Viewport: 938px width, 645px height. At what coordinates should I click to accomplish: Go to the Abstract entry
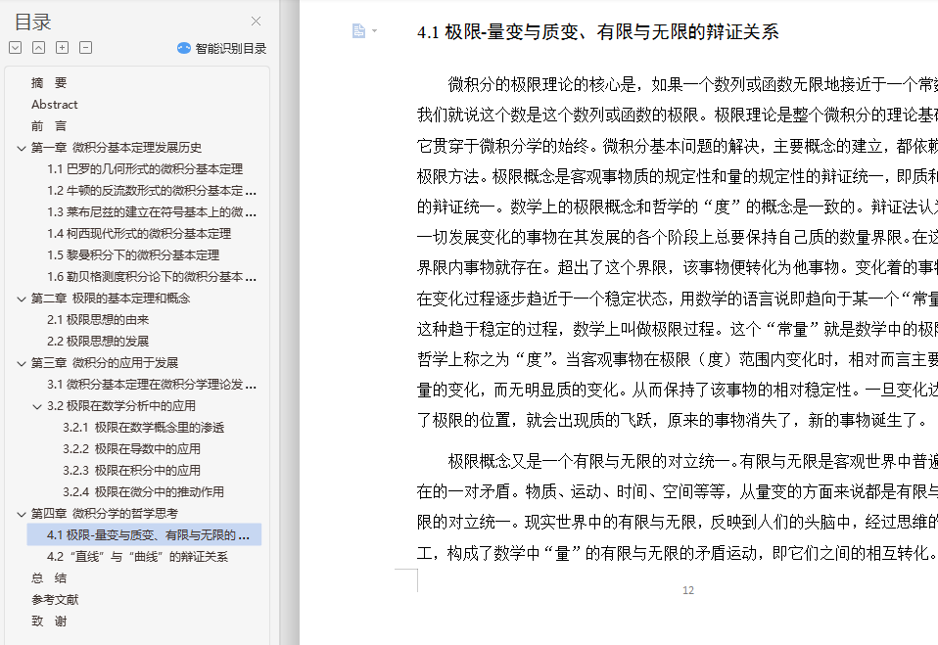coord(55,105)
